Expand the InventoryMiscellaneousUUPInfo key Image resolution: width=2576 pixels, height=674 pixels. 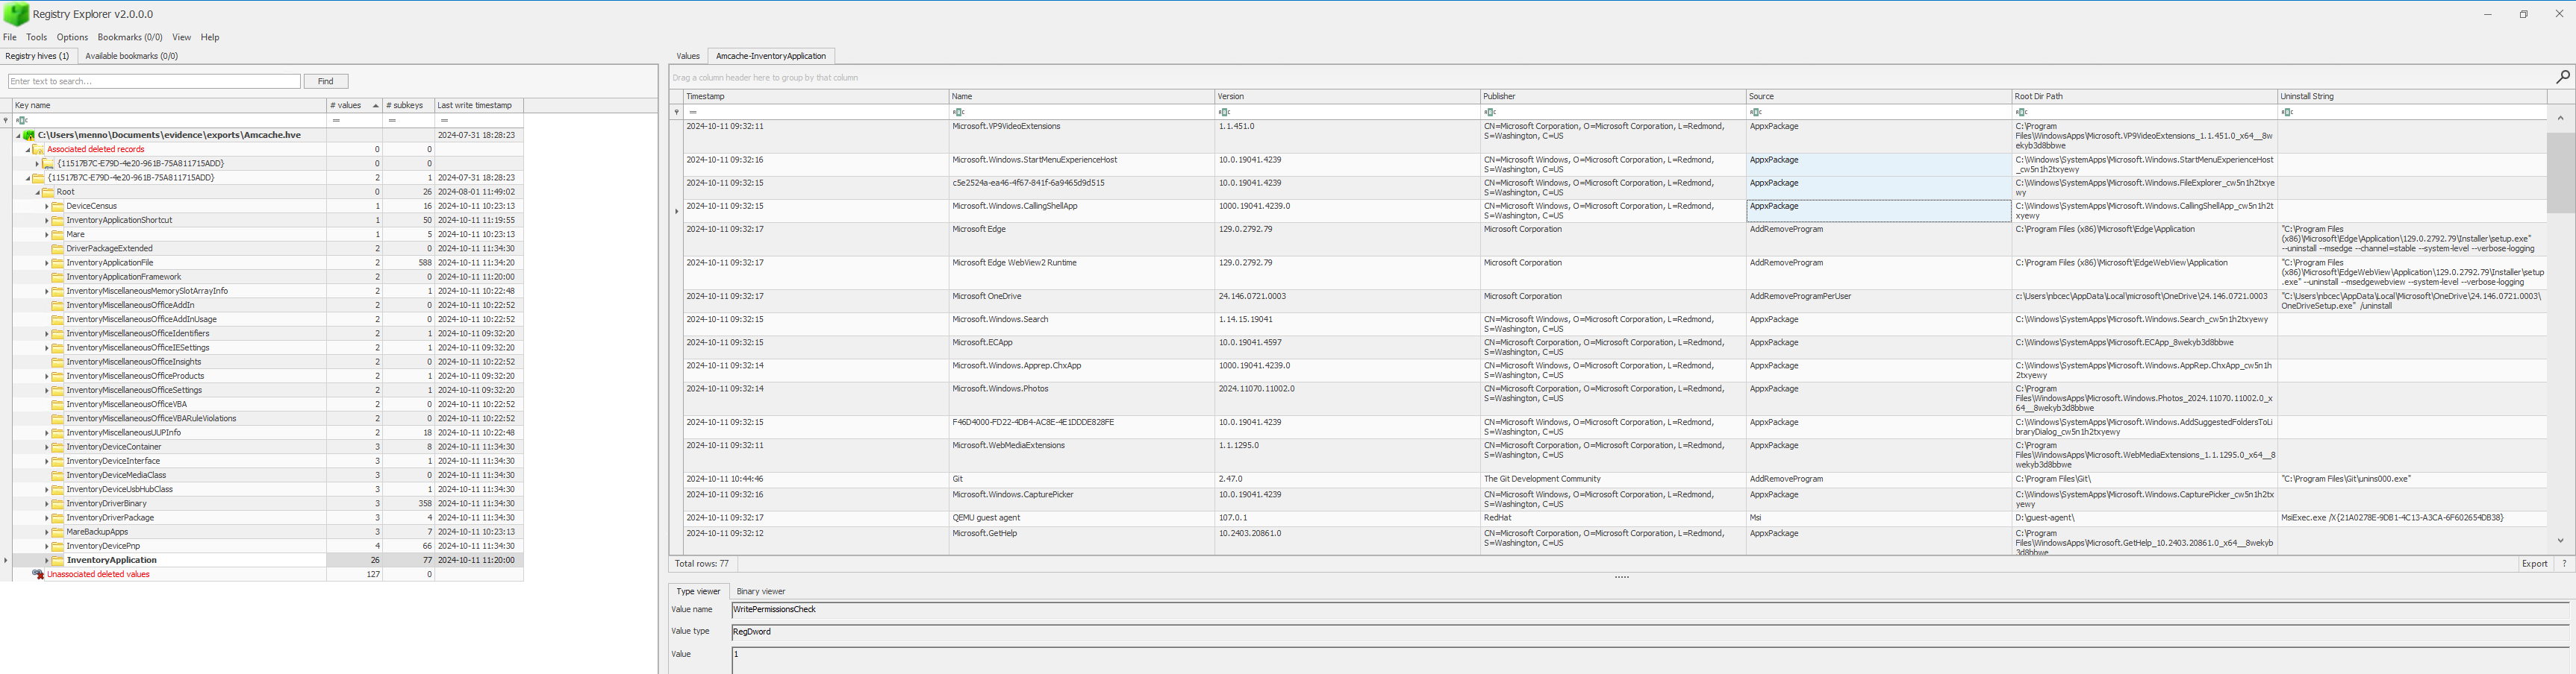pos(46,432)
